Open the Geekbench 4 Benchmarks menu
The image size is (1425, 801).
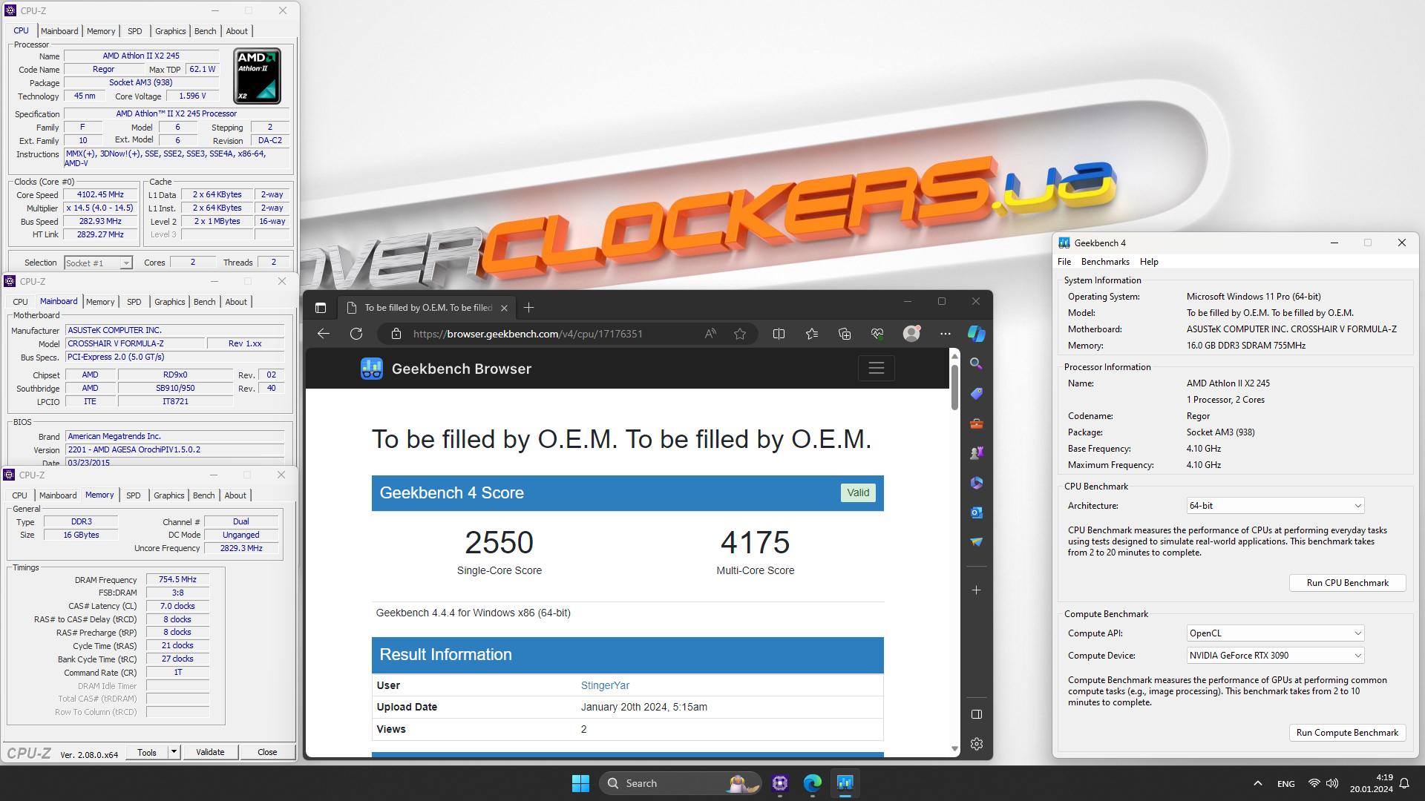[1105, 262]
